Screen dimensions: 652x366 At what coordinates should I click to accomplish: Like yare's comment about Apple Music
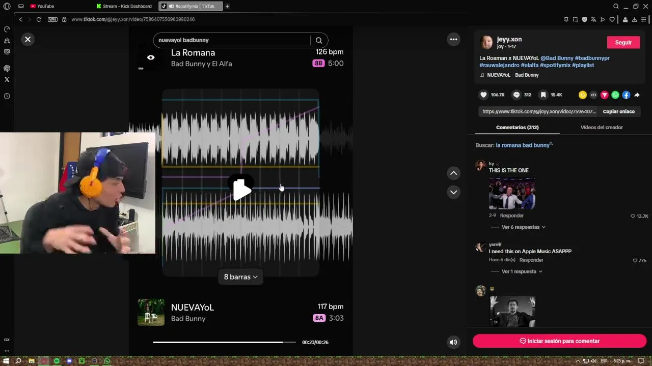coord(635,260)
